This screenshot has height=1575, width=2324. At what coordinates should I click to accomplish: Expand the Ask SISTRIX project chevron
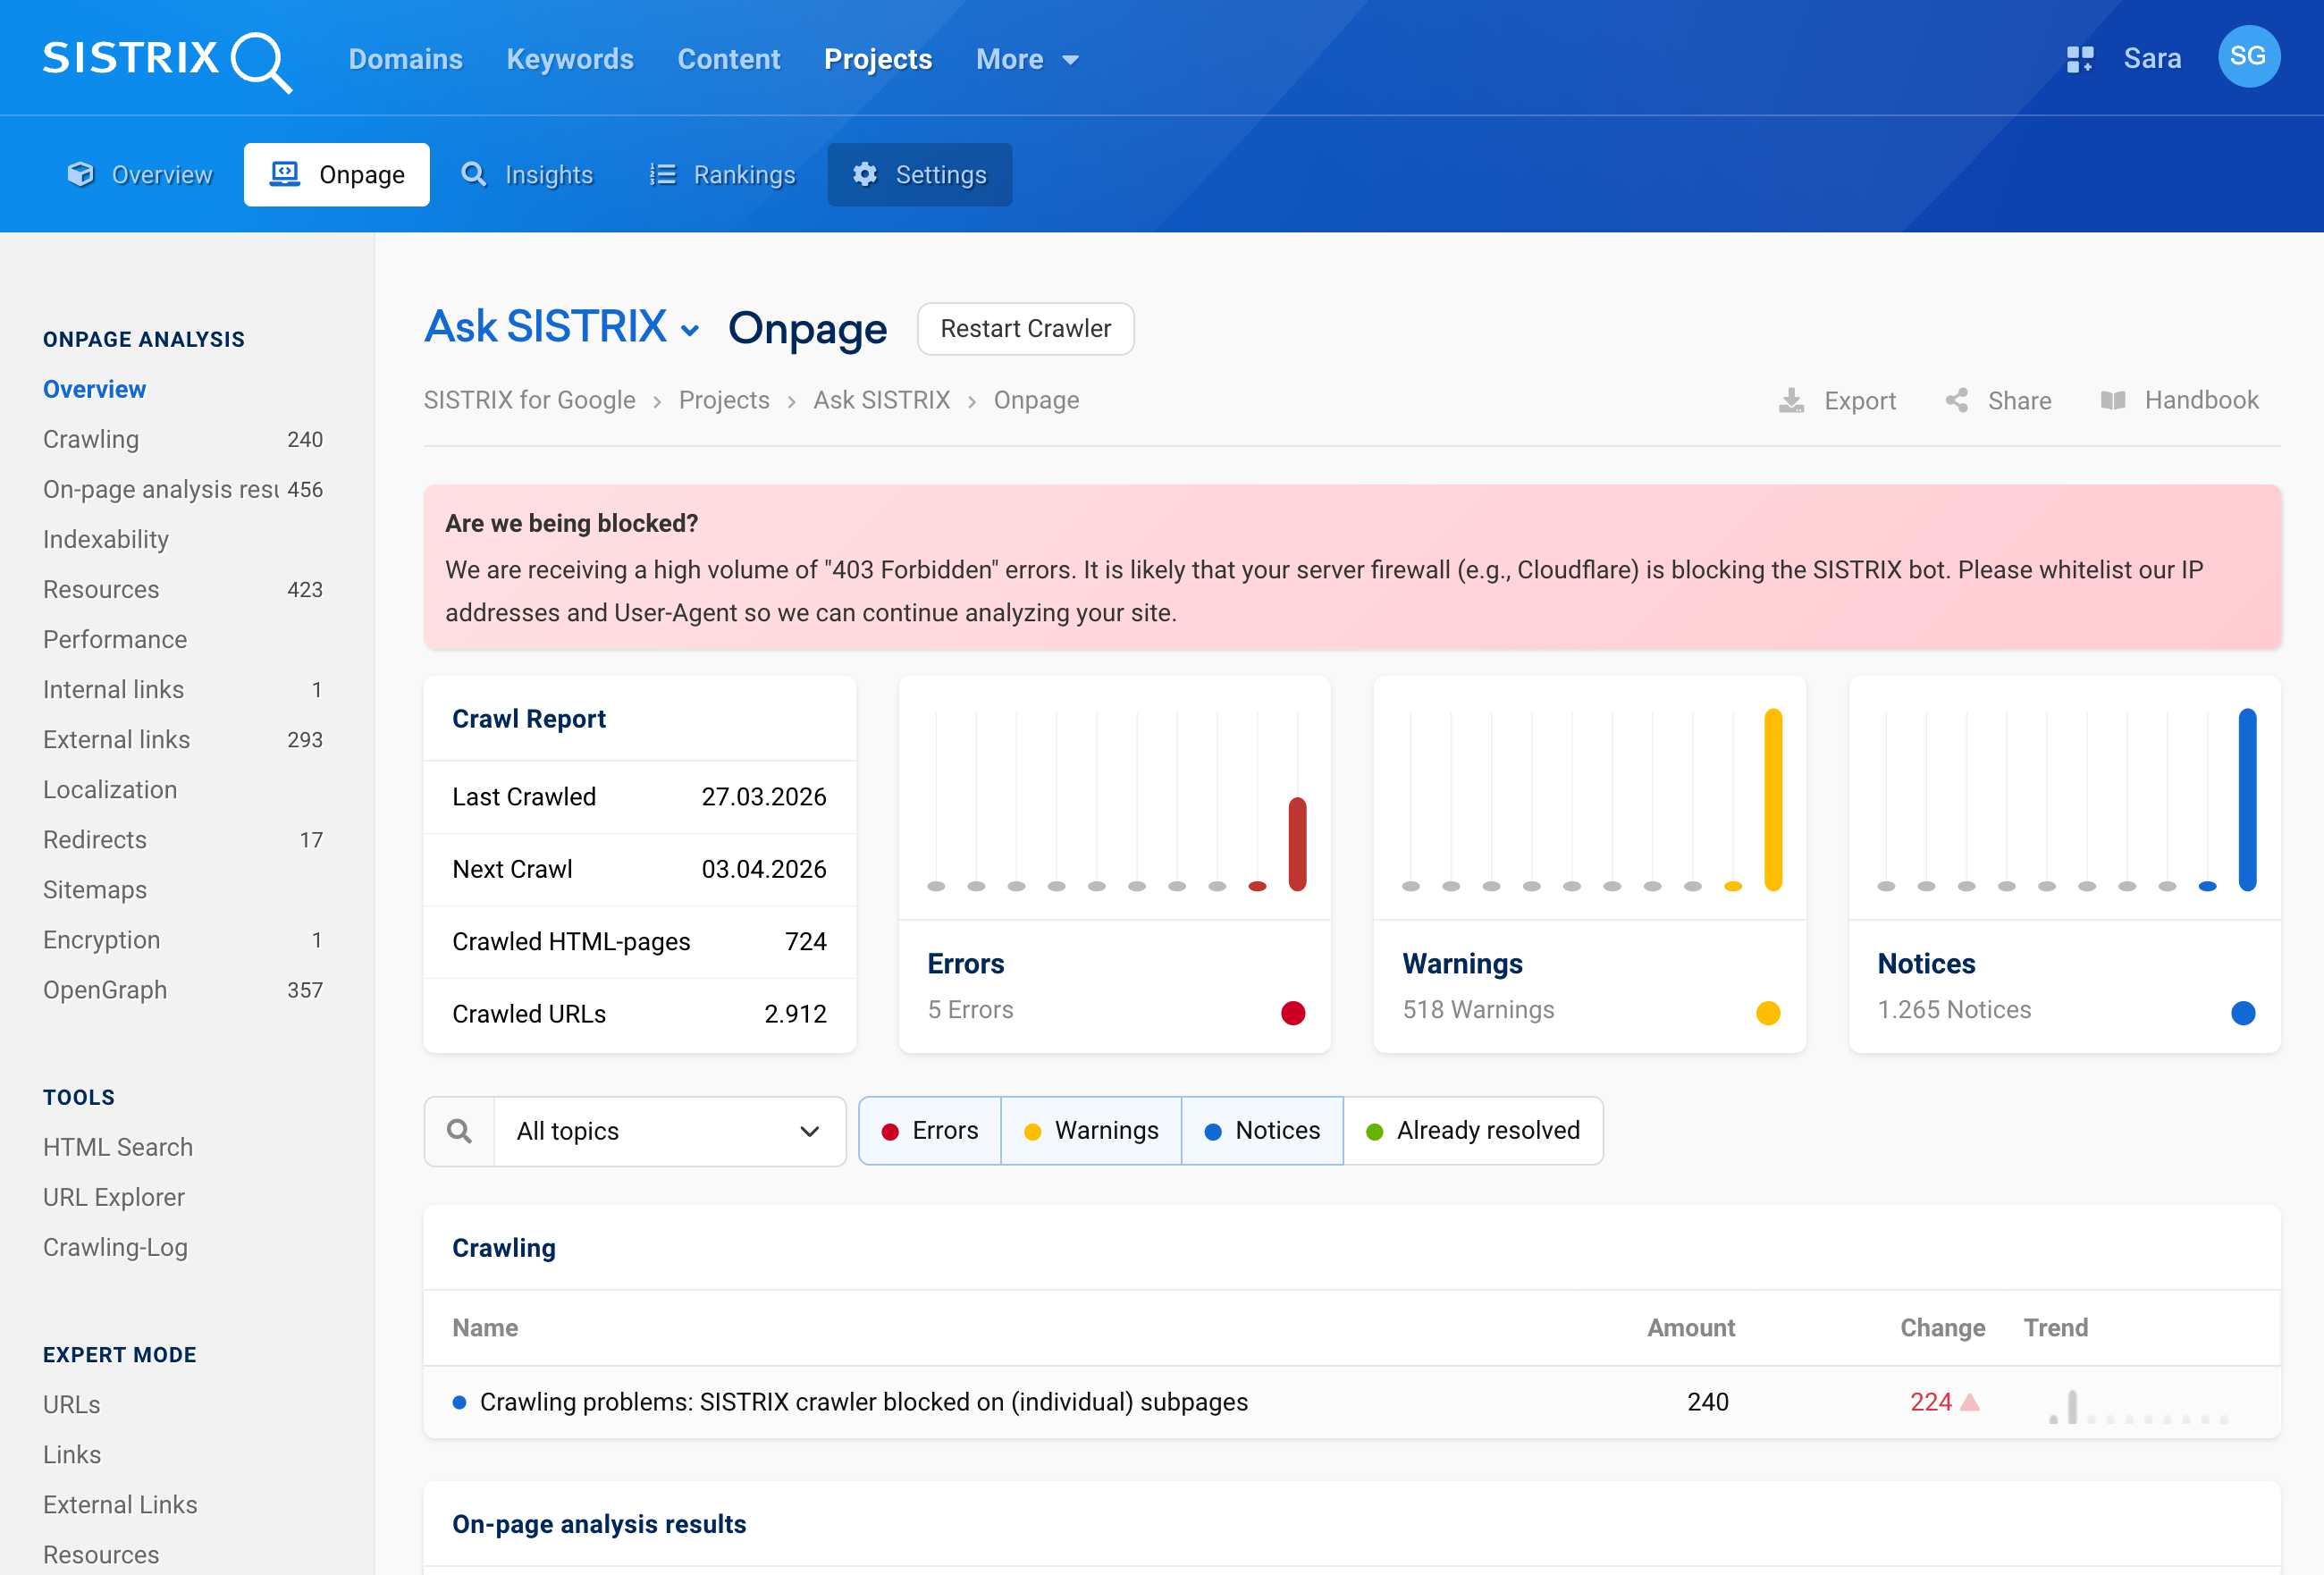coord(691,329)
